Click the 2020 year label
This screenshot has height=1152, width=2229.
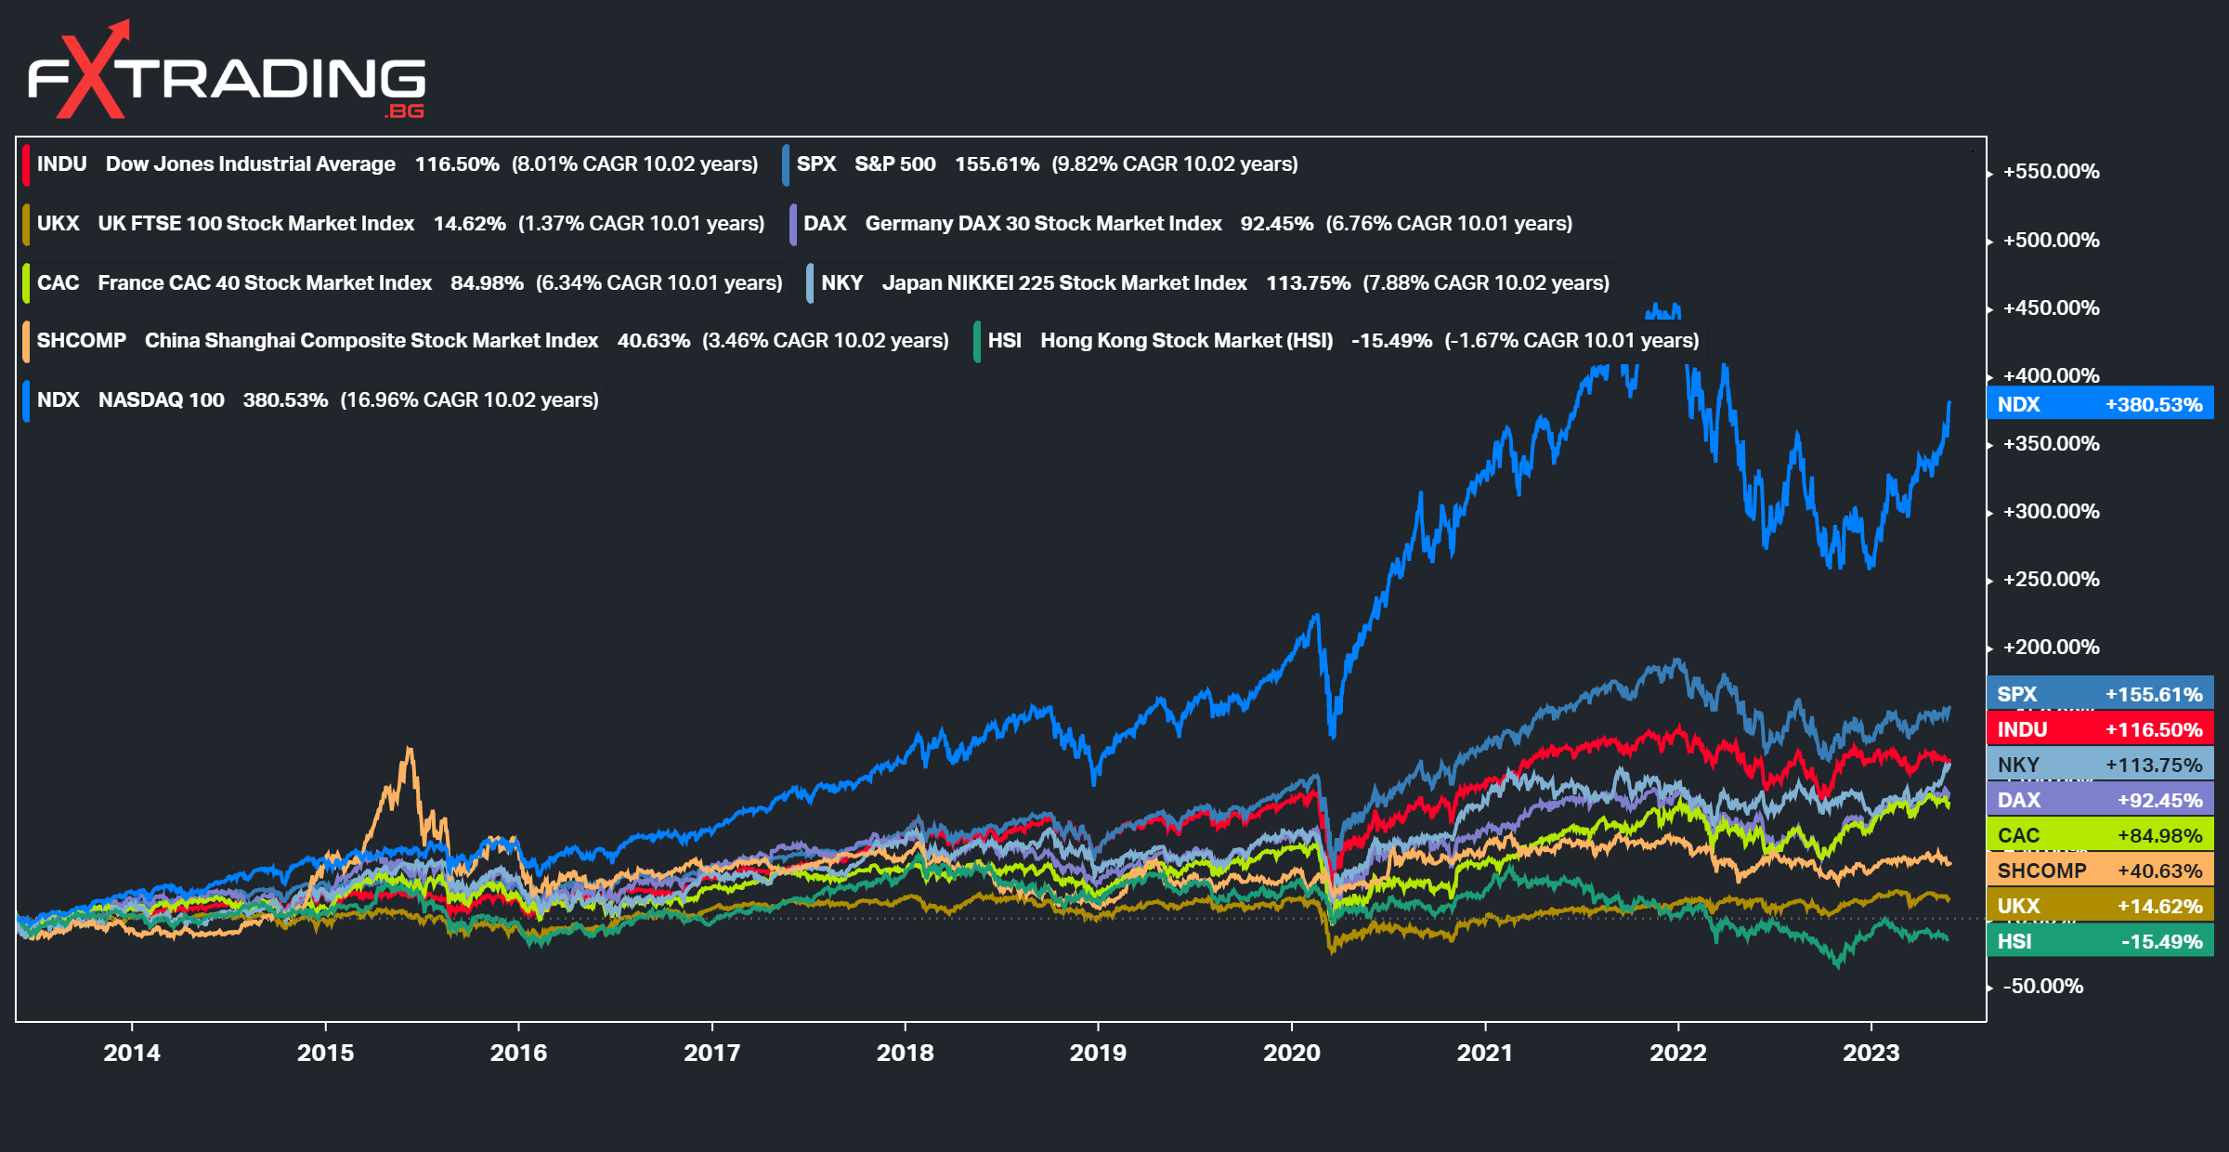tap(1292, 1053)
